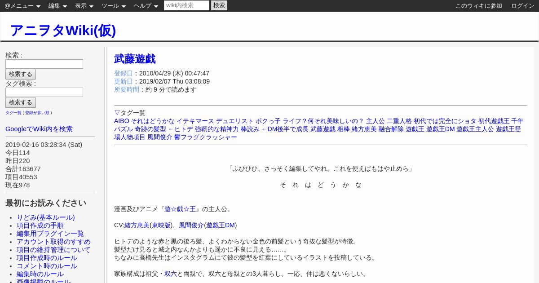Screen dimensions: 539x283
Task: Open りどみ(基本ルール) link
Action: point(46,217)
